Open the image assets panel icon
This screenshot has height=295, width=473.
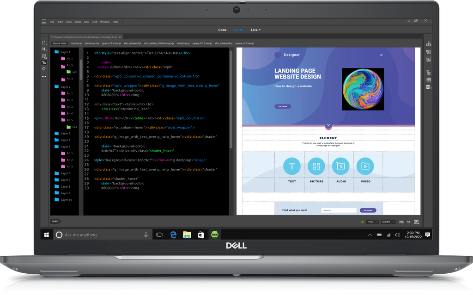(x=428, y=60)
